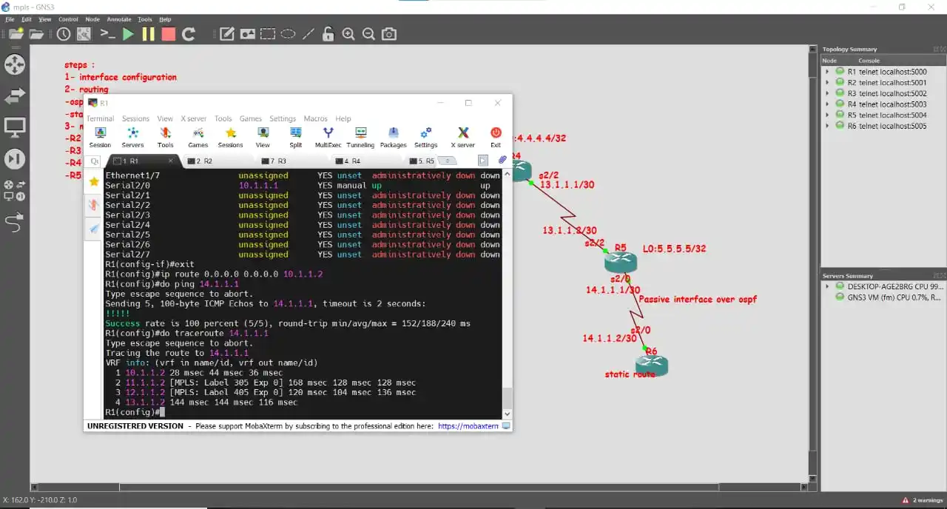The height and width of the screenshot is (509, 947).
Task: Browse routers in GNS3 device sidebar
Action: tap(15, 64)
